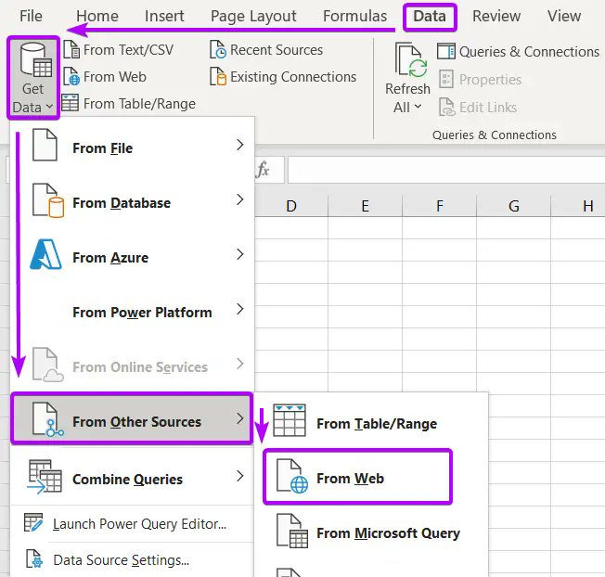Click the fx insert function icon
The width and height of the screenshot is (605, 577).
[x=263, y=170]
